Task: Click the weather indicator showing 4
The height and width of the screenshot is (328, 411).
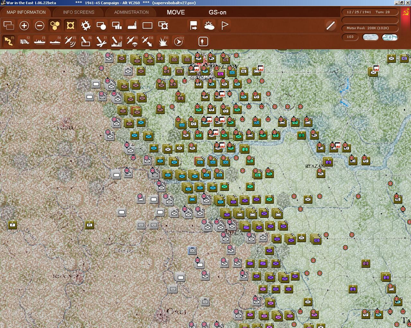Action: pyautogui.click(x=390, y=37)
